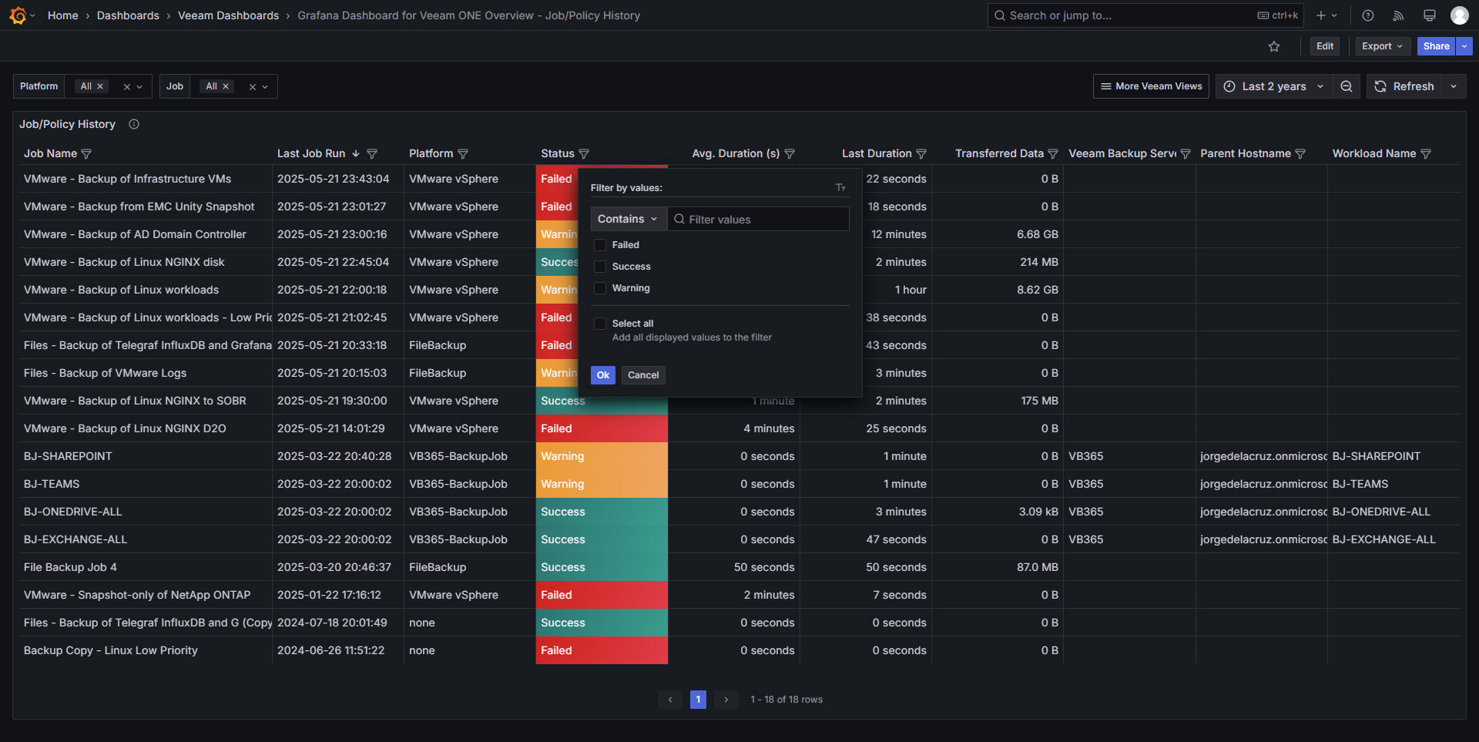The image size is (1479, 742).
Task: Zoom out the time range
Action: (1347, 86)
